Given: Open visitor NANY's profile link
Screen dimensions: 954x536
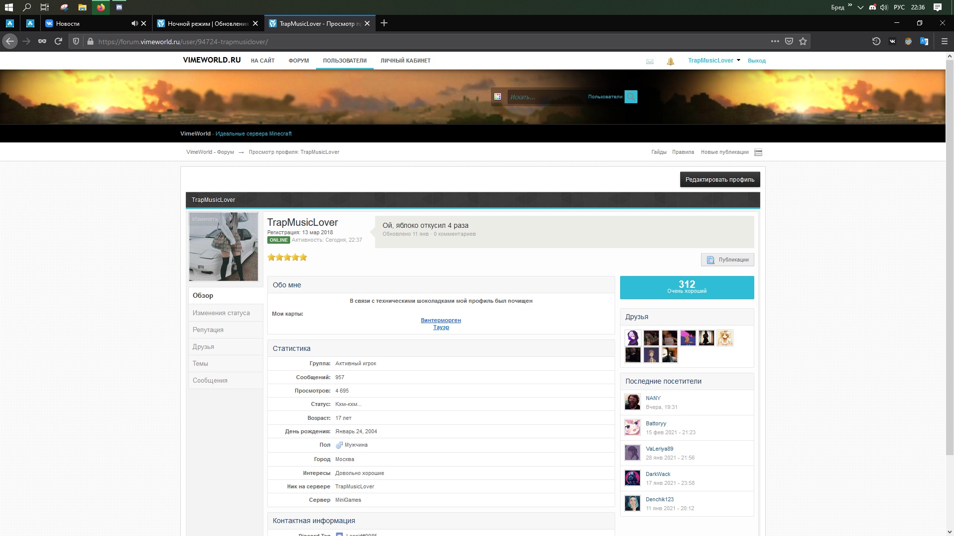Looking at the screenshot, I should [x=653, y=398].
